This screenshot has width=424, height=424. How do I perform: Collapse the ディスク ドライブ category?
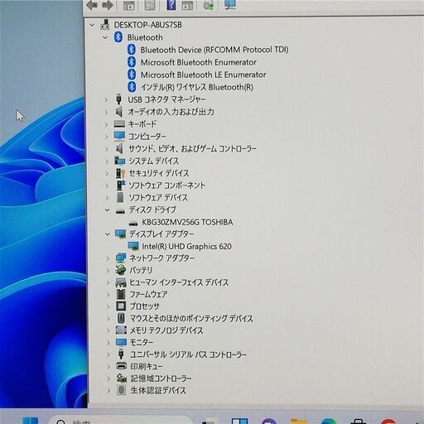coord(107,210)
